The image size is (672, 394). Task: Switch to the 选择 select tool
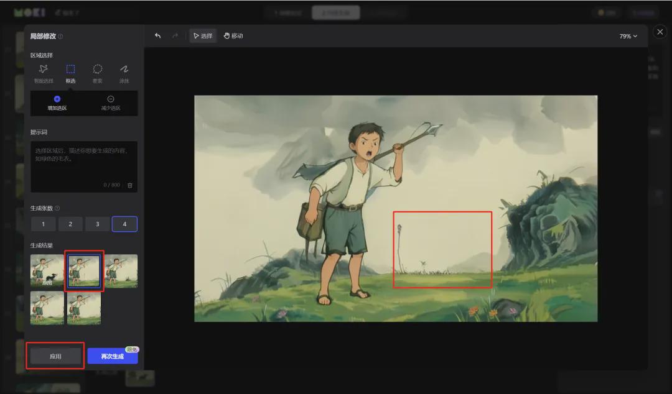click(x=205, y=35)
